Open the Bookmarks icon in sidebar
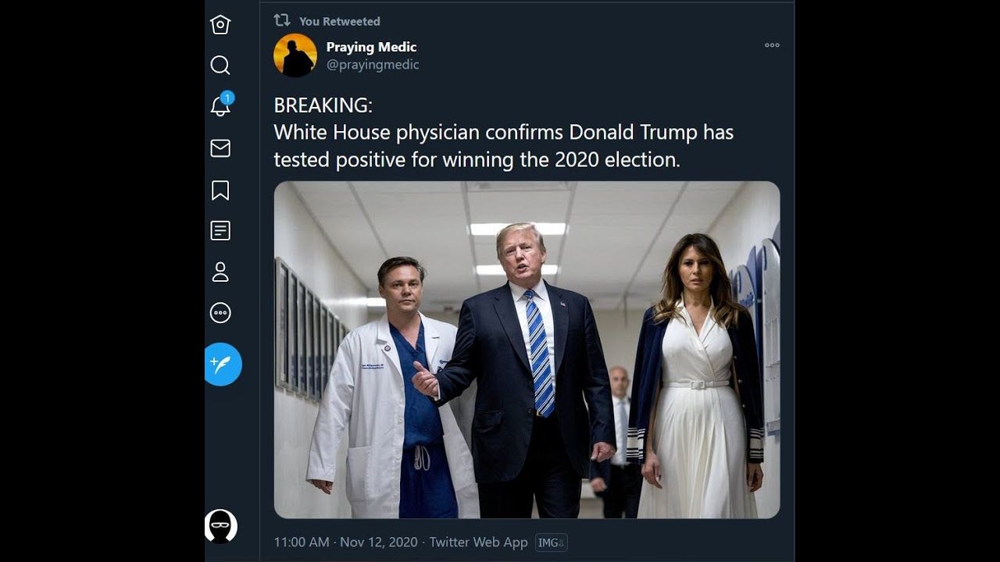1000x562 pixels. point(220,190)
